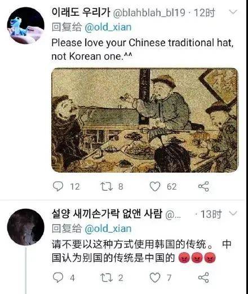Open the 이래도 우리가 display name
The width and height of the screenshot is (248, 294).
[81, 12]
